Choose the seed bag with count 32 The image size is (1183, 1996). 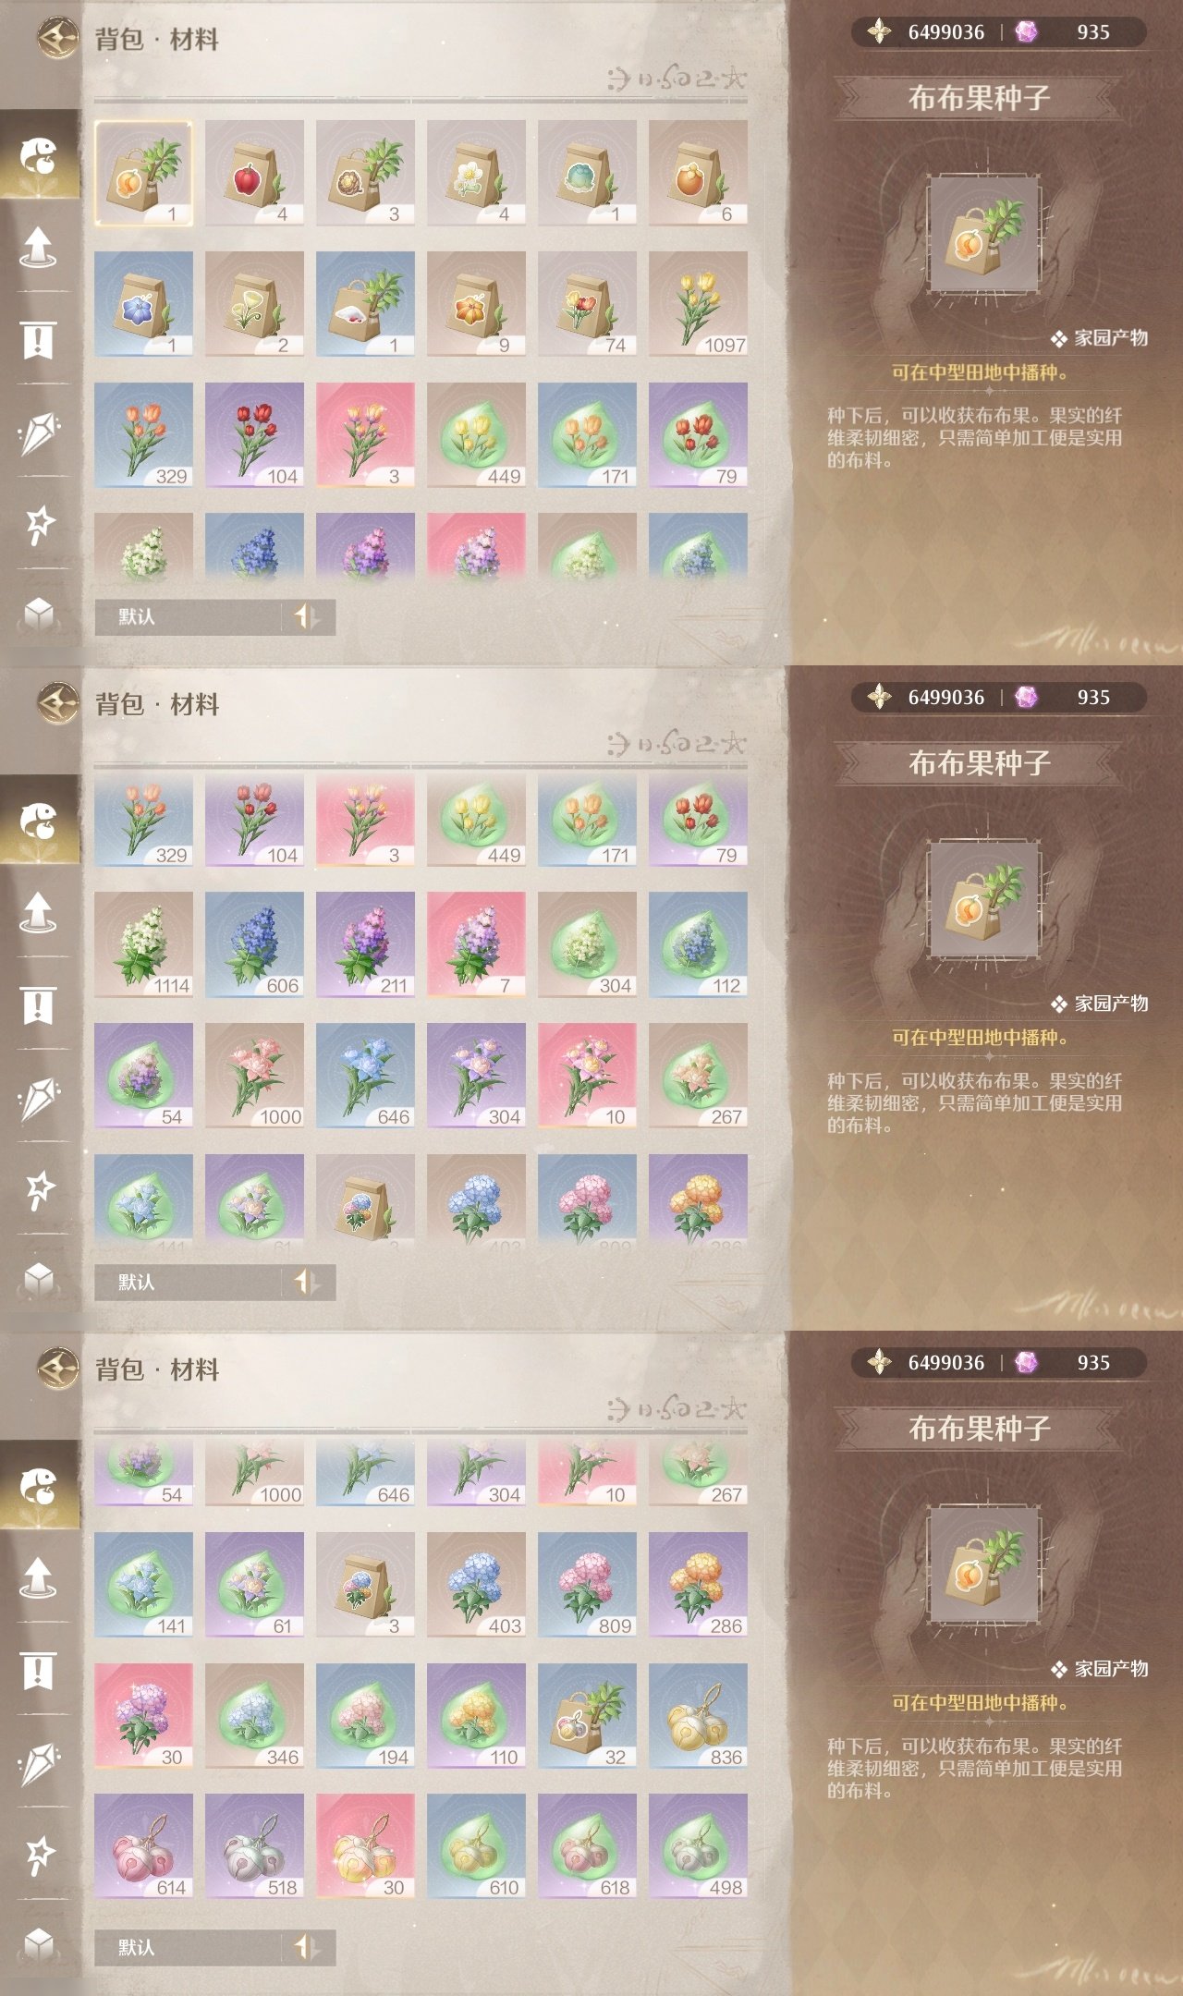(587, 1716)
